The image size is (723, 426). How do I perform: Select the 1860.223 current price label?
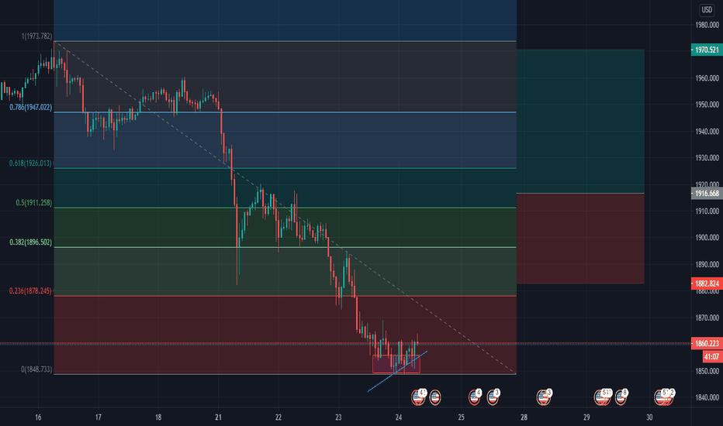coord(707,344)
